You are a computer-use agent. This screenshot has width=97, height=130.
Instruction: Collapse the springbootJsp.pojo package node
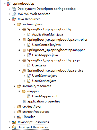pos(19,60)
